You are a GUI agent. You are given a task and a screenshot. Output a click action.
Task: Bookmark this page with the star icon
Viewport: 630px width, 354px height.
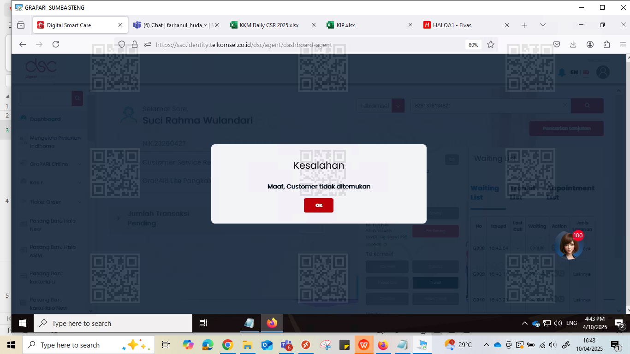point(491,44)
